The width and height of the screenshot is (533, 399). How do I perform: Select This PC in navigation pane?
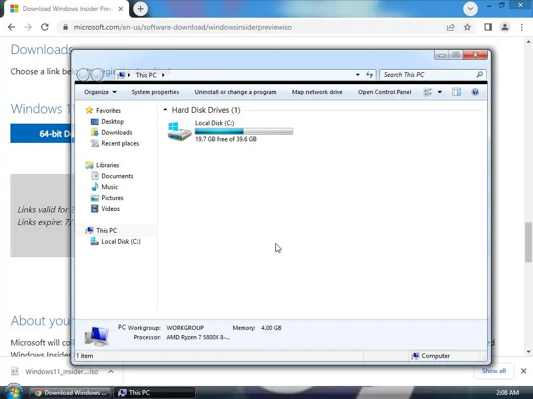(106, 230)
